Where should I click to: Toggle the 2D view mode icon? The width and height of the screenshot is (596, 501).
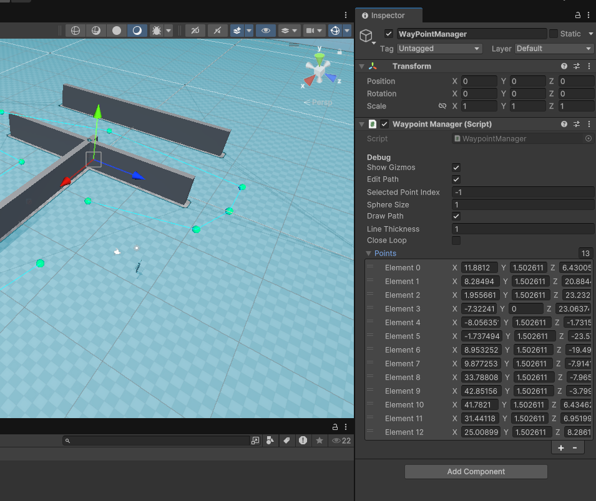[x=195, y=30]
